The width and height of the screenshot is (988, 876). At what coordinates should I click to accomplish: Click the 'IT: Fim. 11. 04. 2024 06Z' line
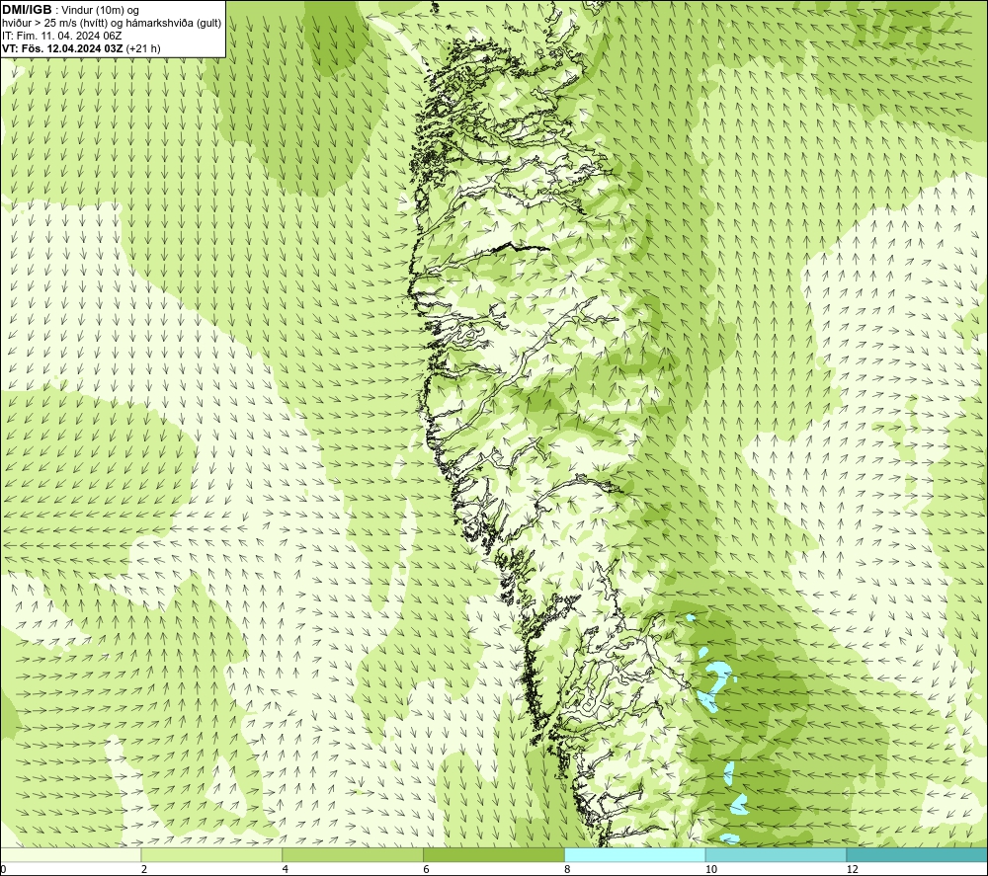[61, 36]
